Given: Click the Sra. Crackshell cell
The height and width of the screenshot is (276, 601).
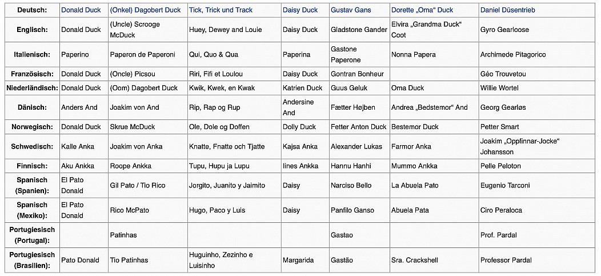Looking at the screenshot, I should [434, 260].
